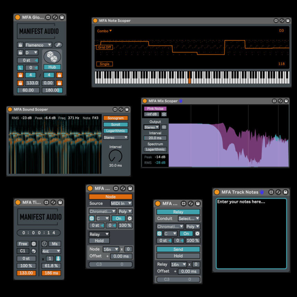The width and height of the screenshot is (297, 297).
Task: Select Logarithmic mode in Sound Scoper
Action: click(116, 131)
